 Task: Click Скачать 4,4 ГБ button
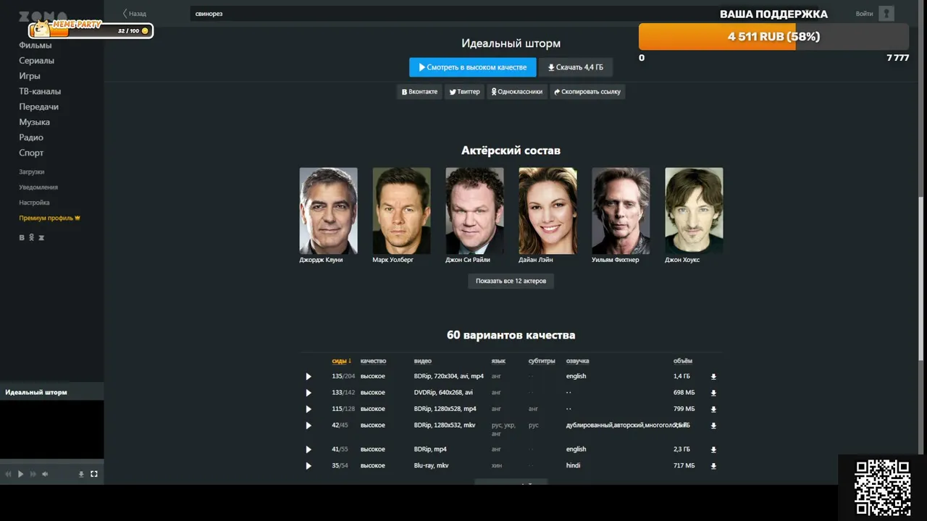pyautogui.click(x=576, y=67)
